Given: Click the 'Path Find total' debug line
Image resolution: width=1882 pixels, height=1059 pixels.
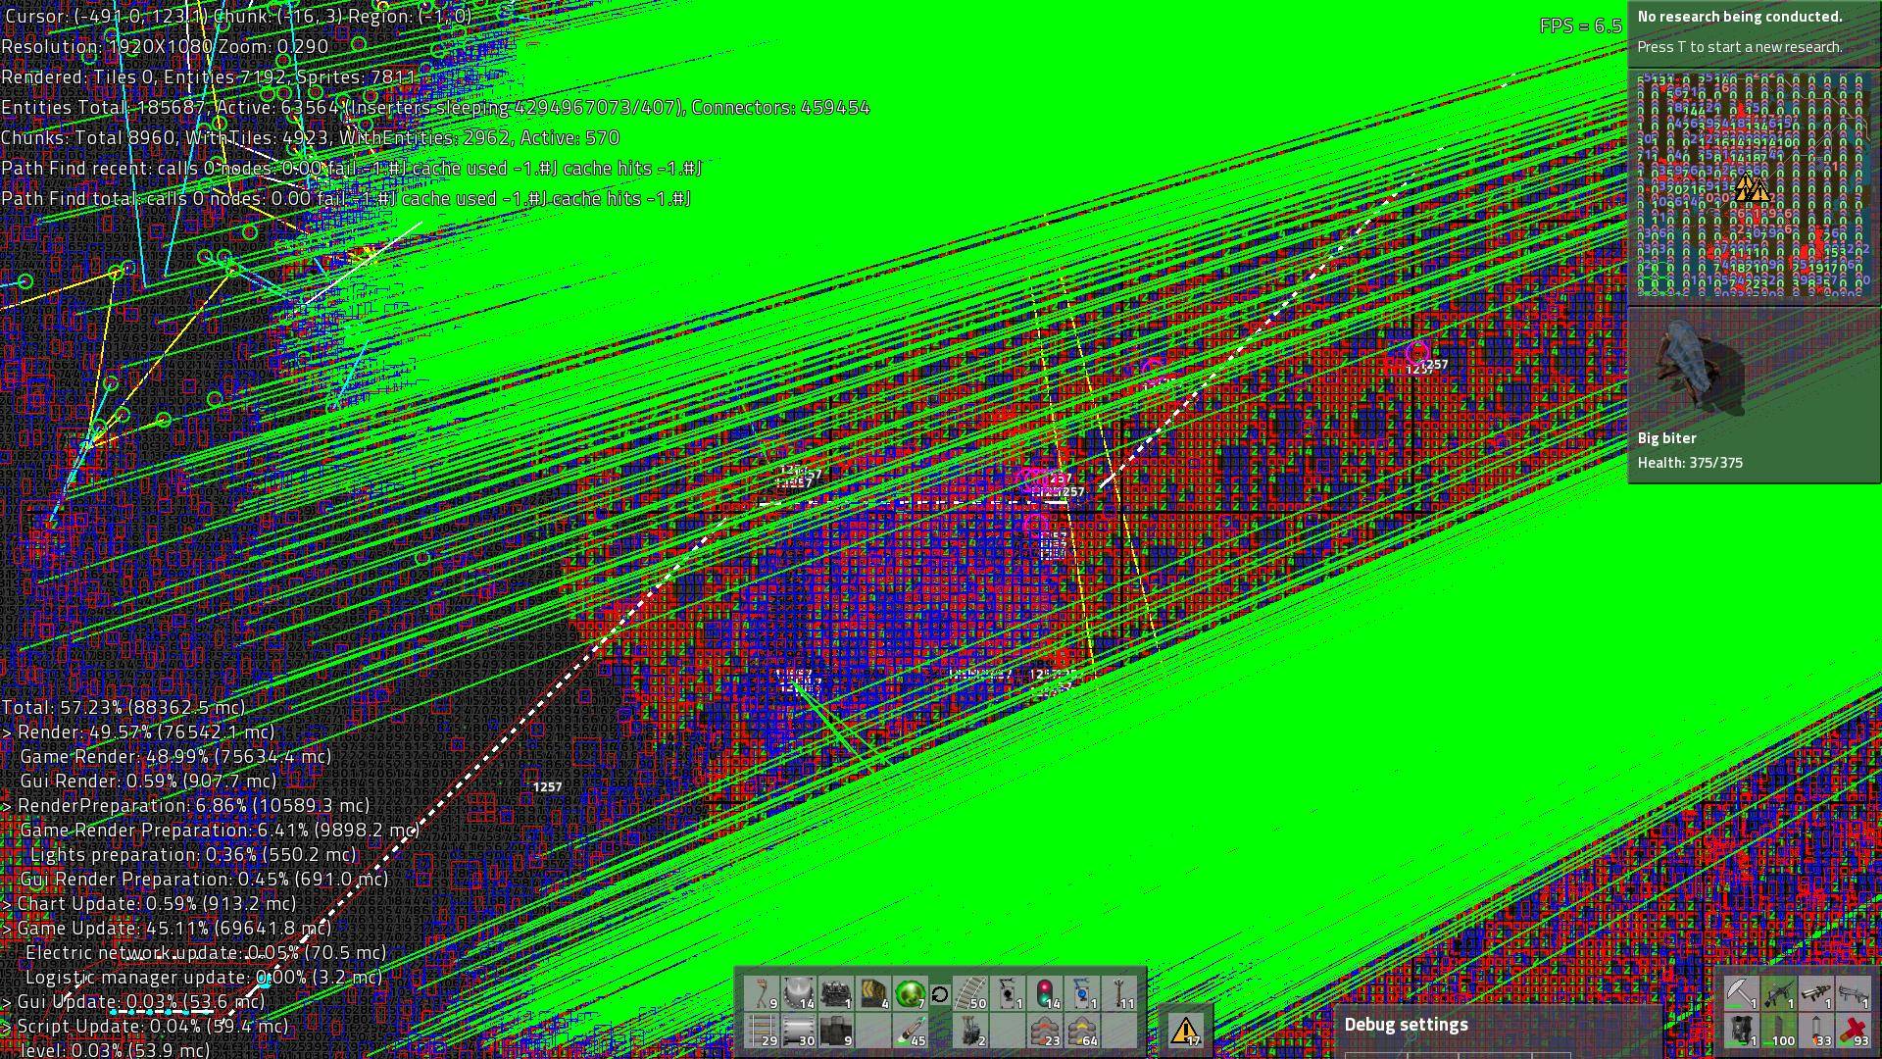Looking at the screenshot, I should pos(346,199).
